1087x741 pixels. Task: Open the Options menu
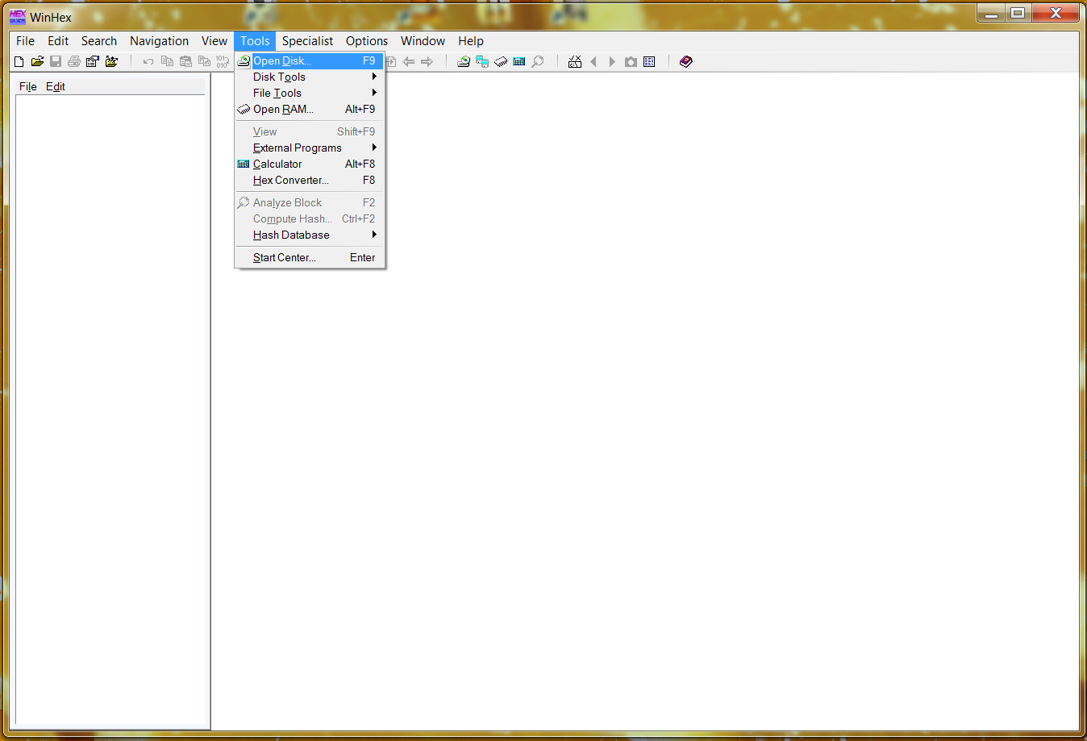pyautogui.click(x=367, y=41)
